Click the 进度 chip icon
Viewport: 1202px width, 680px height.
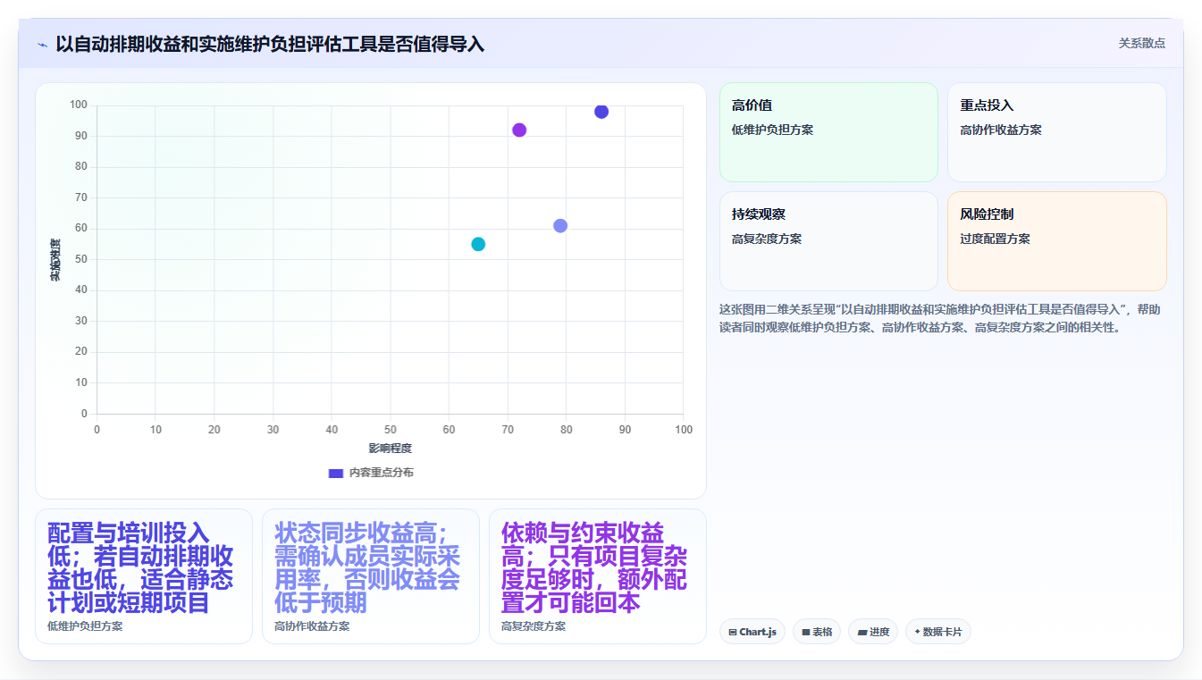point(862,632)
